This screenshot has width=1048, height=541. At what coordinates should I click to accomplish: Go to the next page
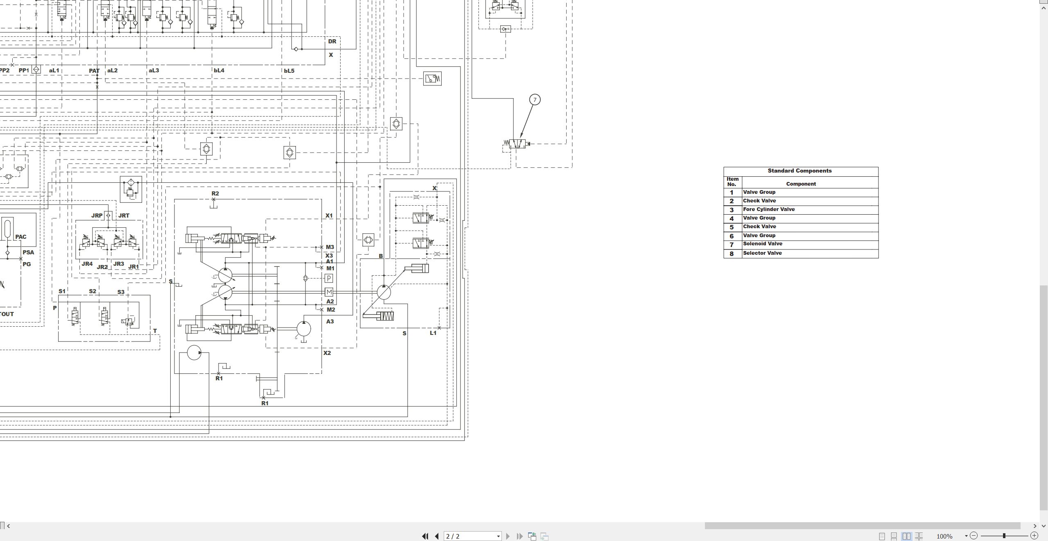coord(508,536)
